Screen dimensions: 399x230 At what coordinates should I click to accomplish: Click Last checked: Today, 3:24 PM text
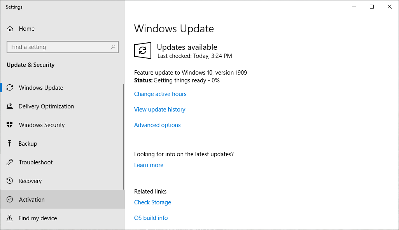195,56
